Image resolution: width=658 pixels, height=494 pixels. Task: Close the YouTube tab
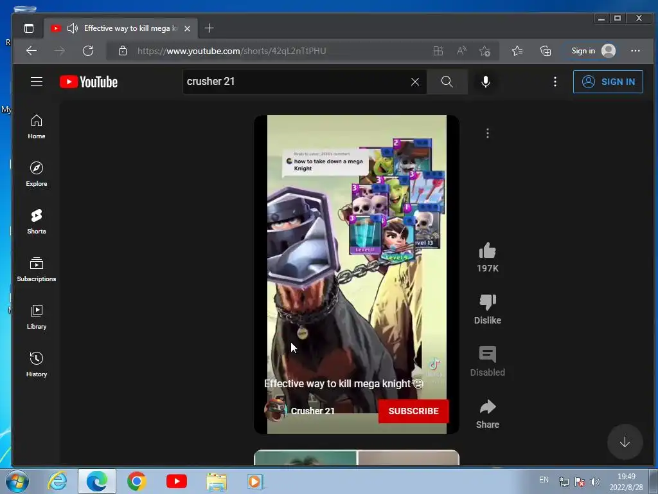[187, 28]
